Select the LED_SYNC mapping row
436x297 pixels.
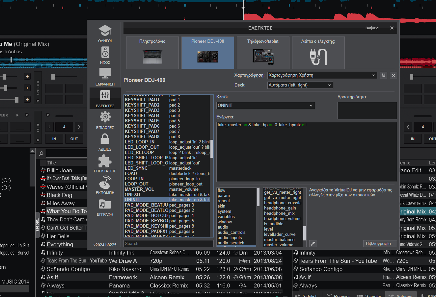167,168
